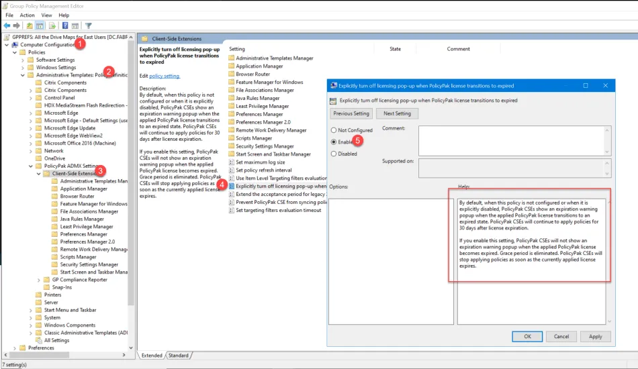The image size is (638, 369).
Task: Click the Export List toolbar icon
Action: point(52,25)
